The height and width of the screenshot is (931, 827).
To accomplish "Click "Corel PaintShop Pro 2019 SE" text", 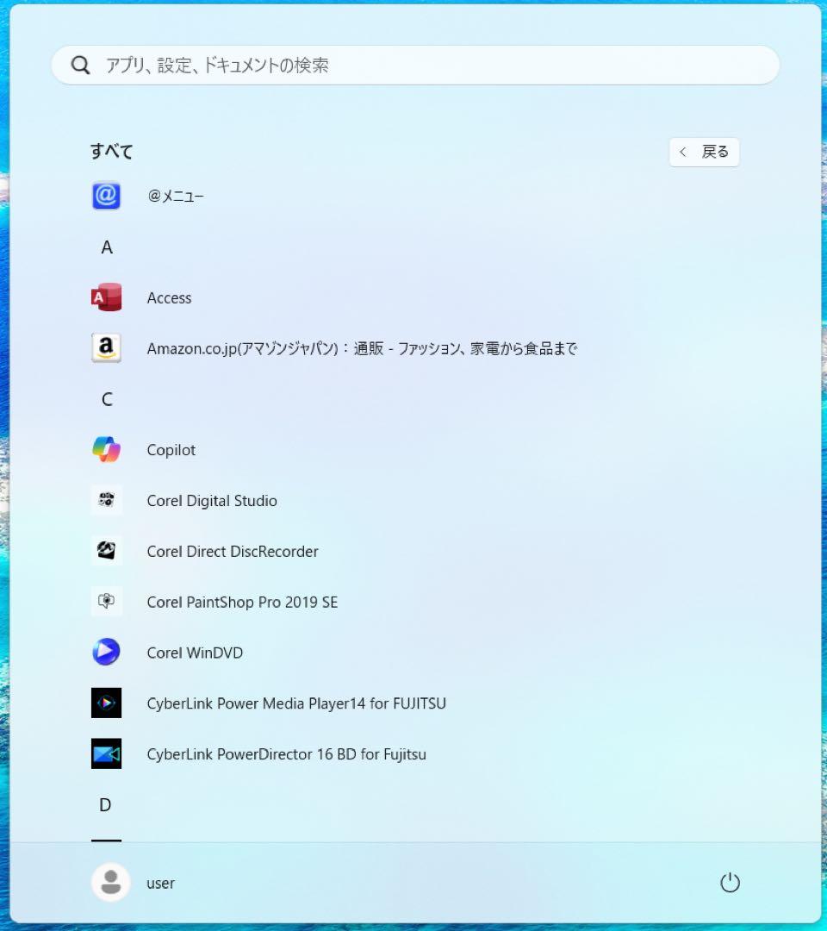I will (242, 602).
